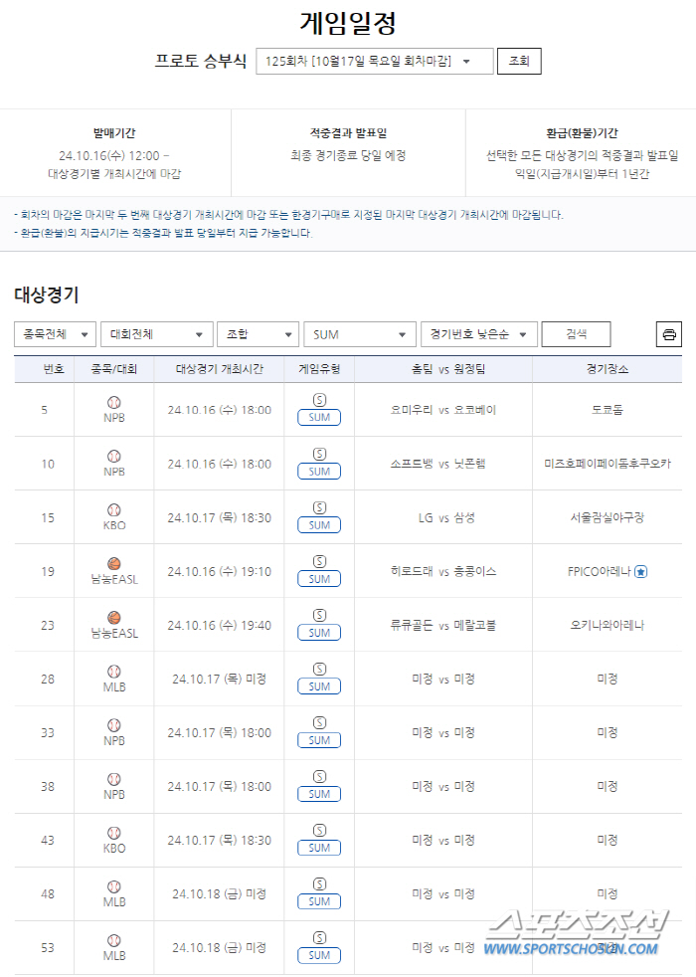
Task: Click the SUM badge in game 53 row
Action: 319,955
